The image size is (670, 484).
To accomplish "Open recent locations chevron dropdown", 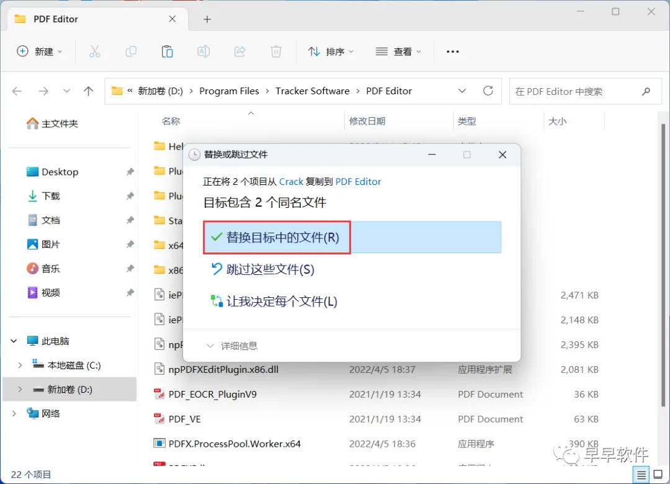I will coord(66,91).
